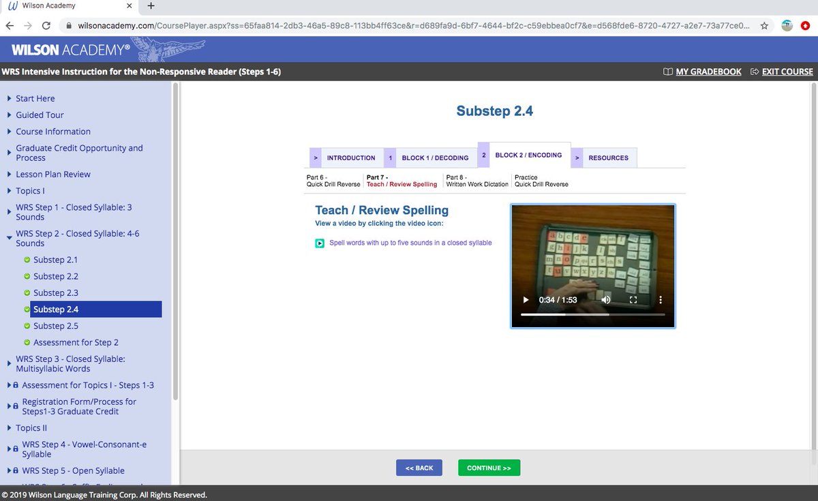This screenshot has width=818, height=501.
Task: Bookmark this page with the star icon
Action: pos(765,26)
